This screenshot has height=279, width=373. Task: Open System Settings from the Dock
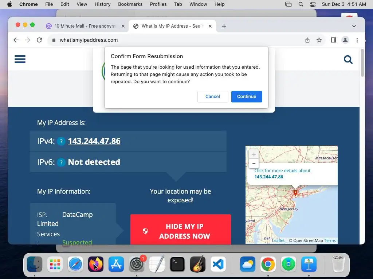(137, 264)
